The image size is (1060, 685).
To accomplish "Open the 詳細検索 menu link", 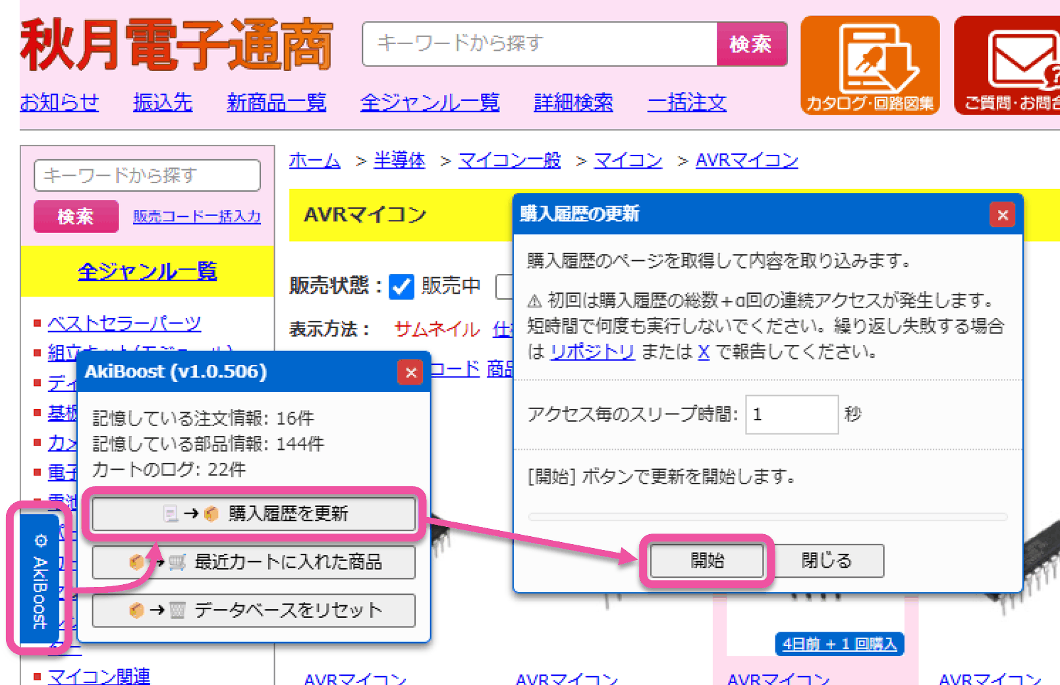I will (x=573, y=103).
